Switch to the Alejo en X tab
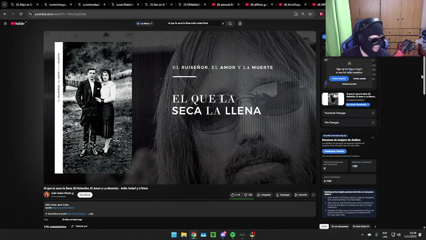Image resolution: width=426 pixels, height=240 pixels. coord(24,5)
